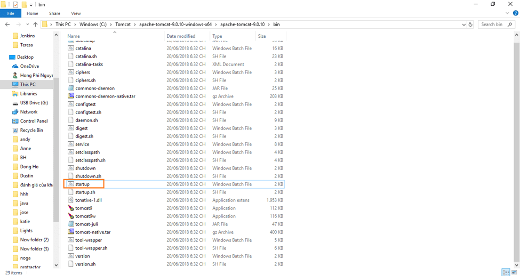Click OneDrive cloud icon in sidebar
The width and height of the screenshot is (520, 276).
point(15,66)
